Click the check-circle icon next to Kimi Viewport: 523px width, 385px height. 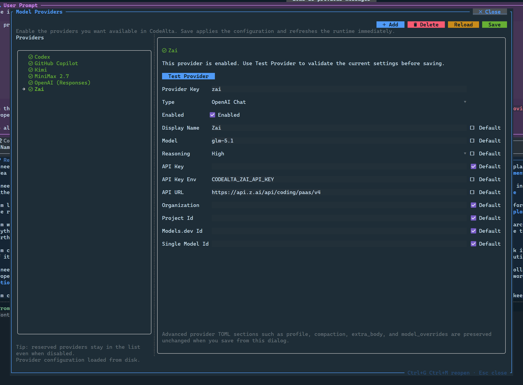point(31,70)
